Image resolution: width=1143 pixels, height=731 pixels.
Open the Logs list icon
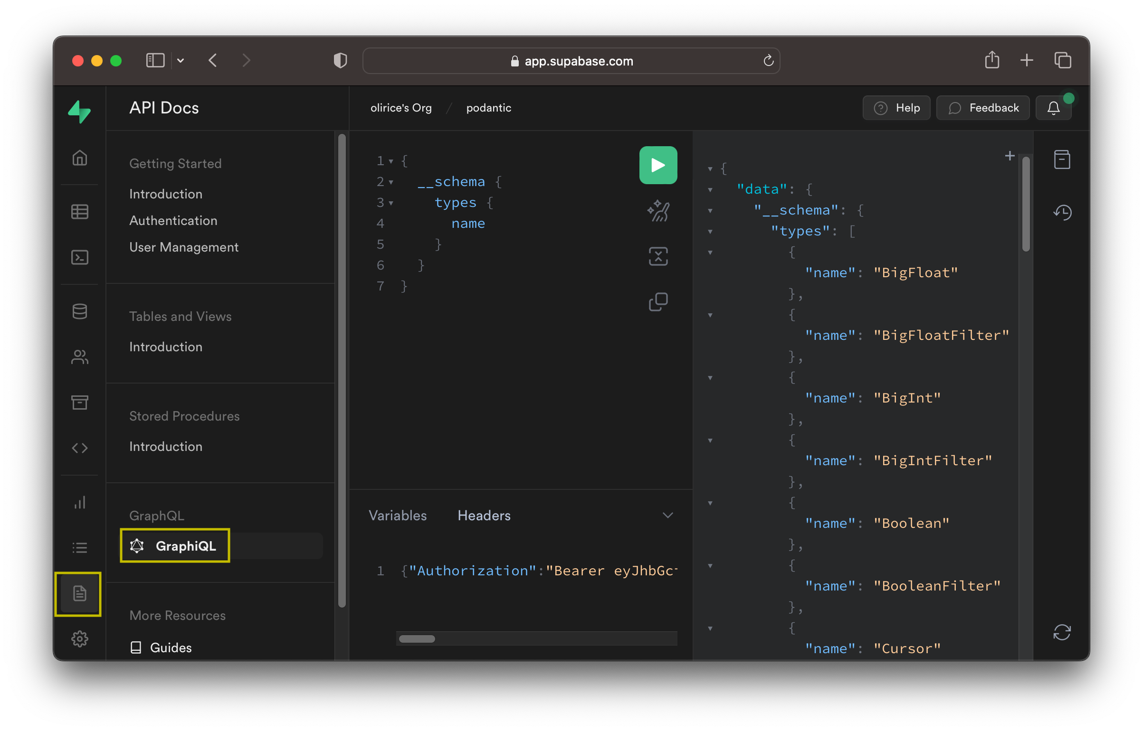79,548
